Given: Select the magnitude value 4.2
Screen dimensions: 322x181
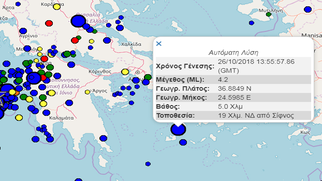Looking at the screenshot, I should point(223,79).
